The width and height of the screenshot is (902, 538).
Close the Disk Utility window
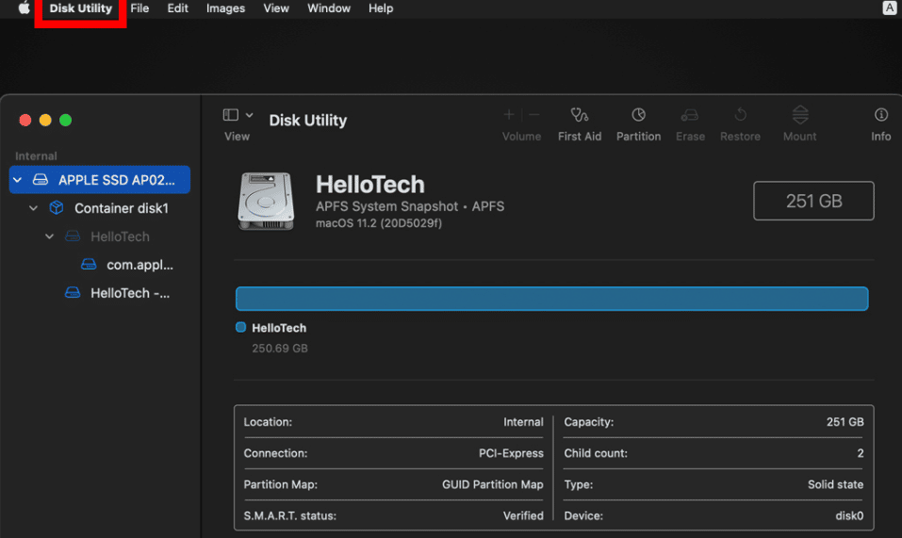[x=25, y=120]
